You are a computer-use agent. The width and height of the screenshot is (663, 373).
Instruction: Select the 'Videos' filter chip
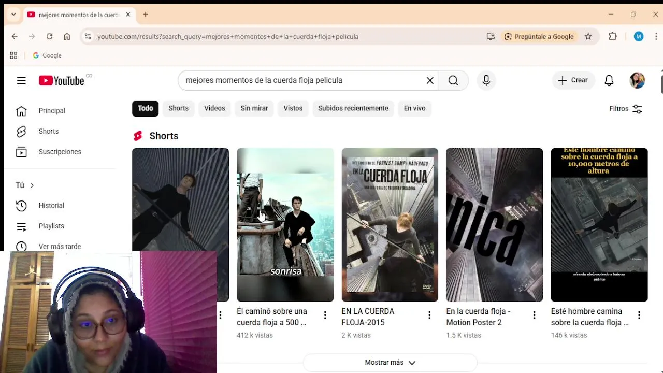coord(214,108)
